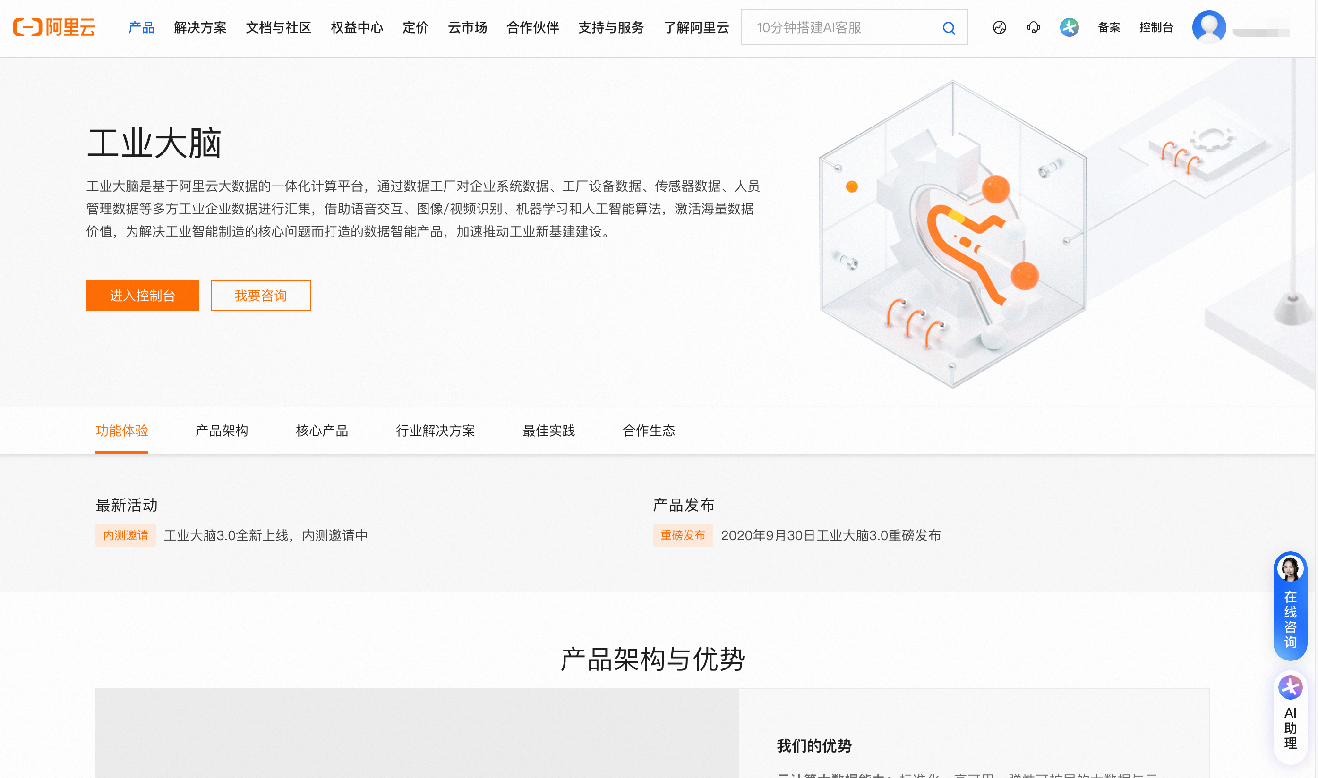The width and height of the screenshot is (1318, 778).
Task: Click the 控制台 header link
Action: click(x=1156, y=28)
